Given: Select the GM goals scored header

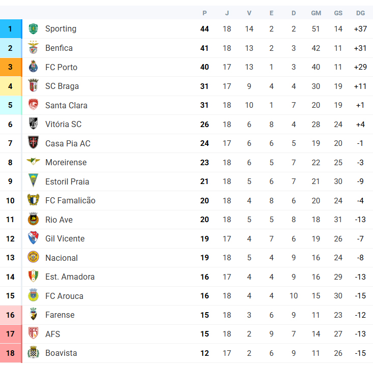Looking at the screenshot, I should point(316,13).
